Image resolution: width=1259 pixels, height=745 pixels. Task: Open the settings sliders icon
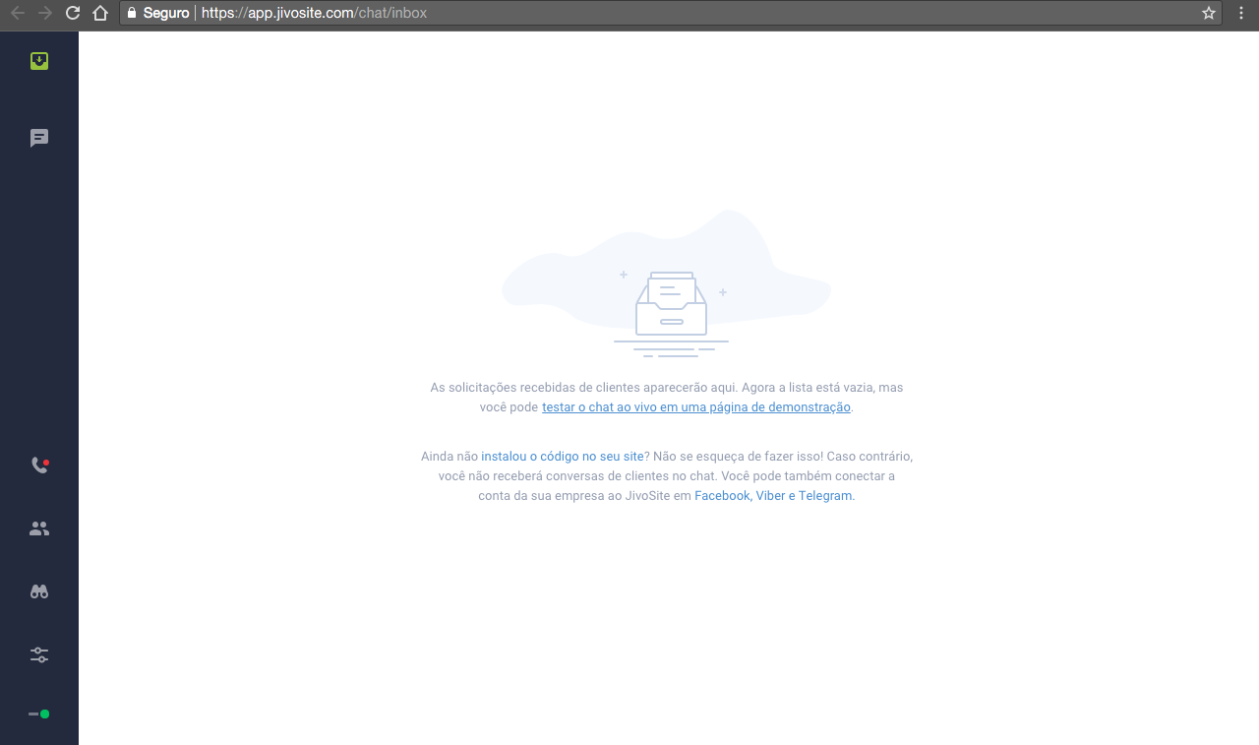(39, 654)
